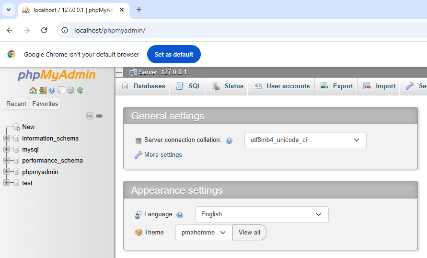Click the collapse navigation arrow beside Server
Image resolution: width=427 pixels, height=258 pixels.
pyautogui.click(x=119, y=72)
